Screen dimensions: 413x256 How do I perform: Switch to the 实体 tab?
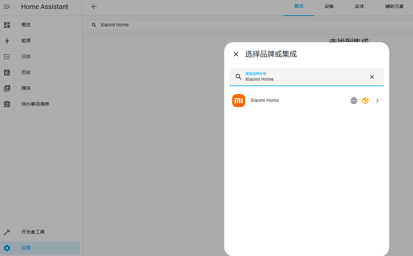(x=360, y=6)
